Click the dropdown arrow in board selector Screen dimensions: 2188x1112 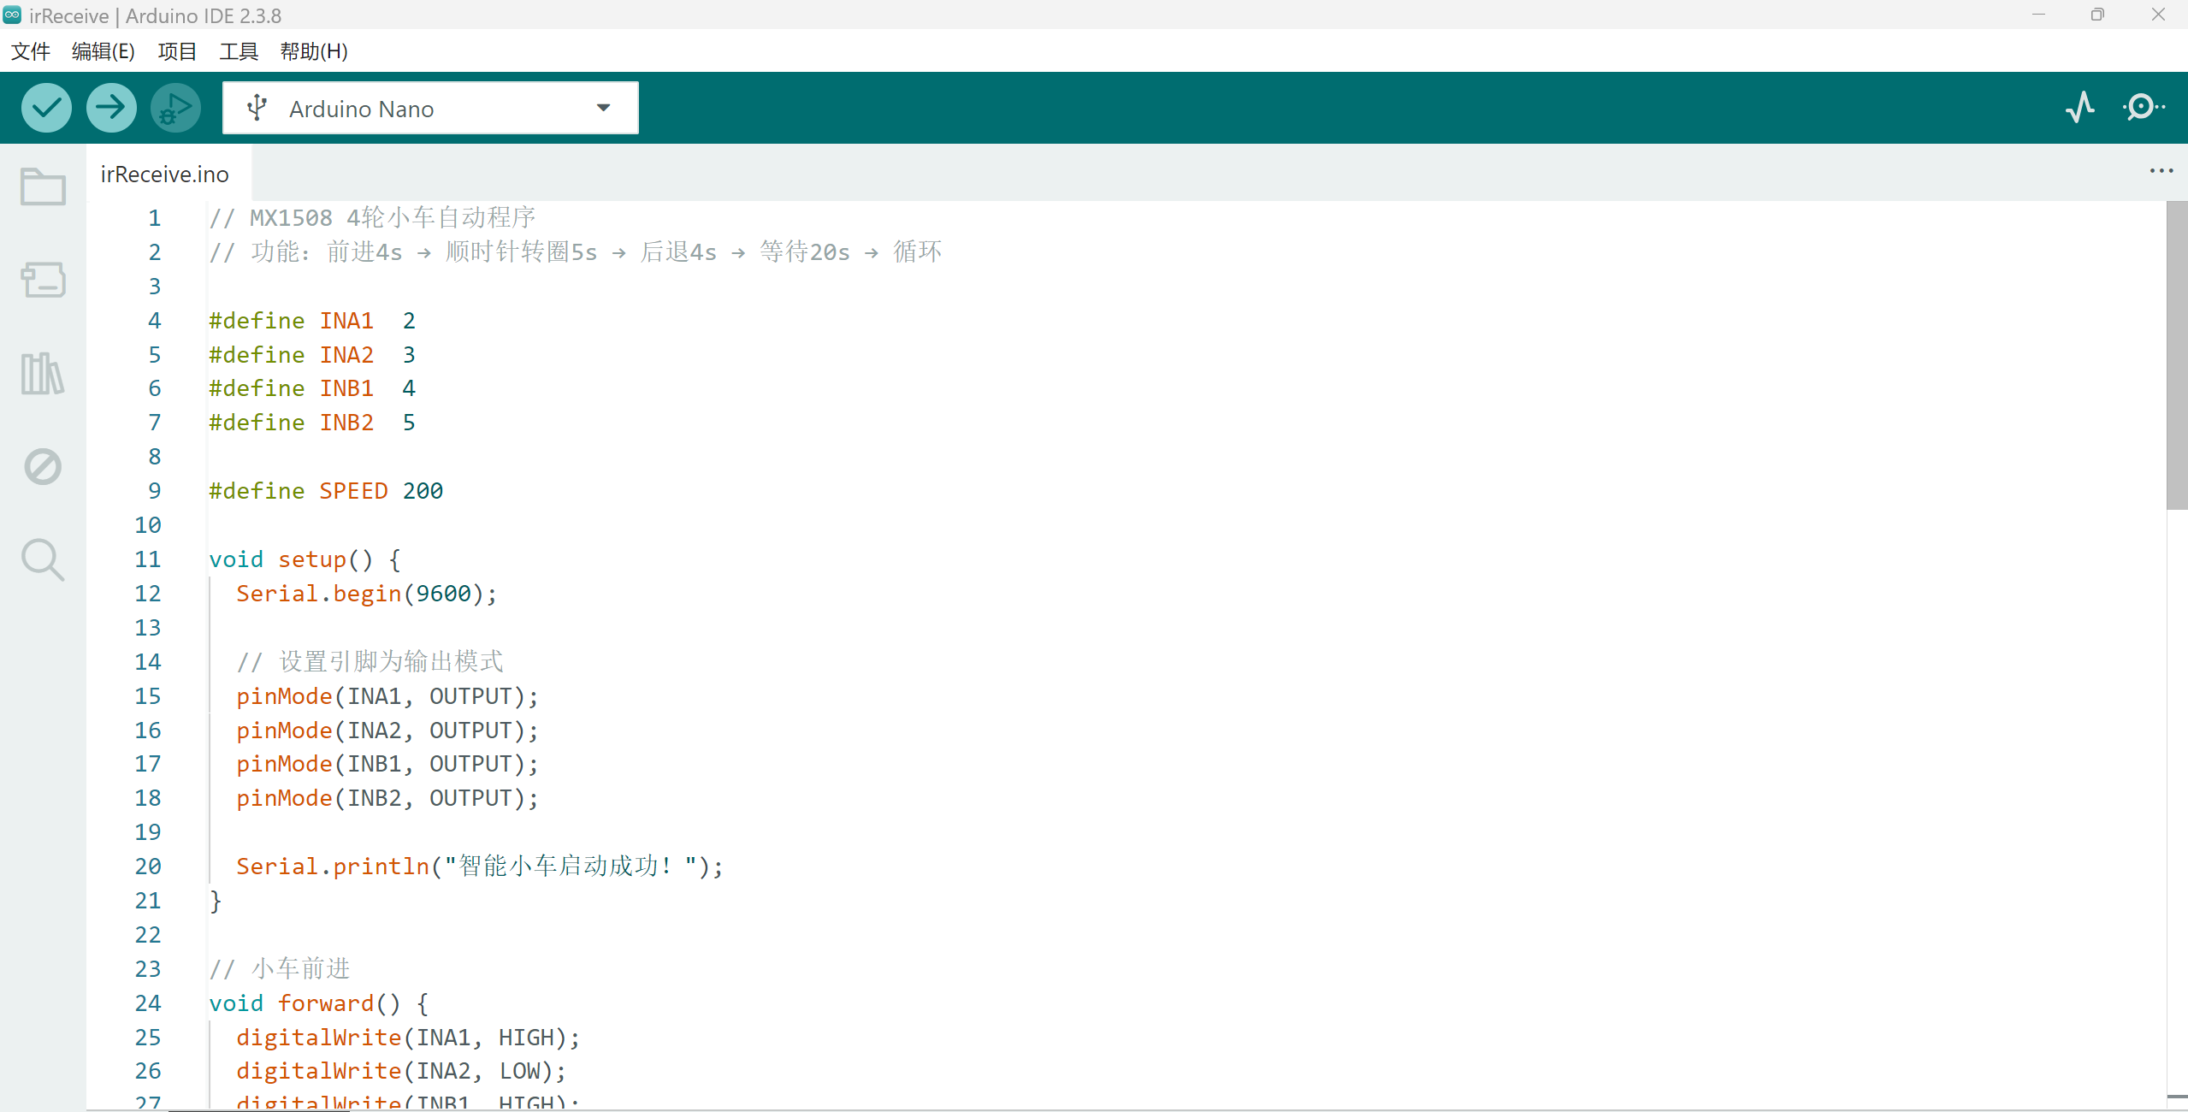pyautogui.click(x=604, y=108)
